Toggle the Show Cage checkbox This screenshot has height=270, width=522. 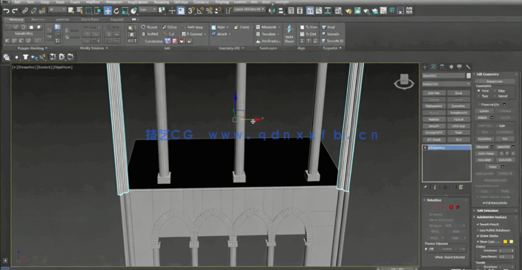point(478,241)
